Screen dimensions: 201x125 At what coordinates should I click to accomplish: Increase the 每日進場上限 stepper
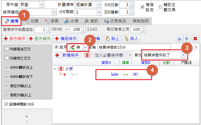pos(143,28)
